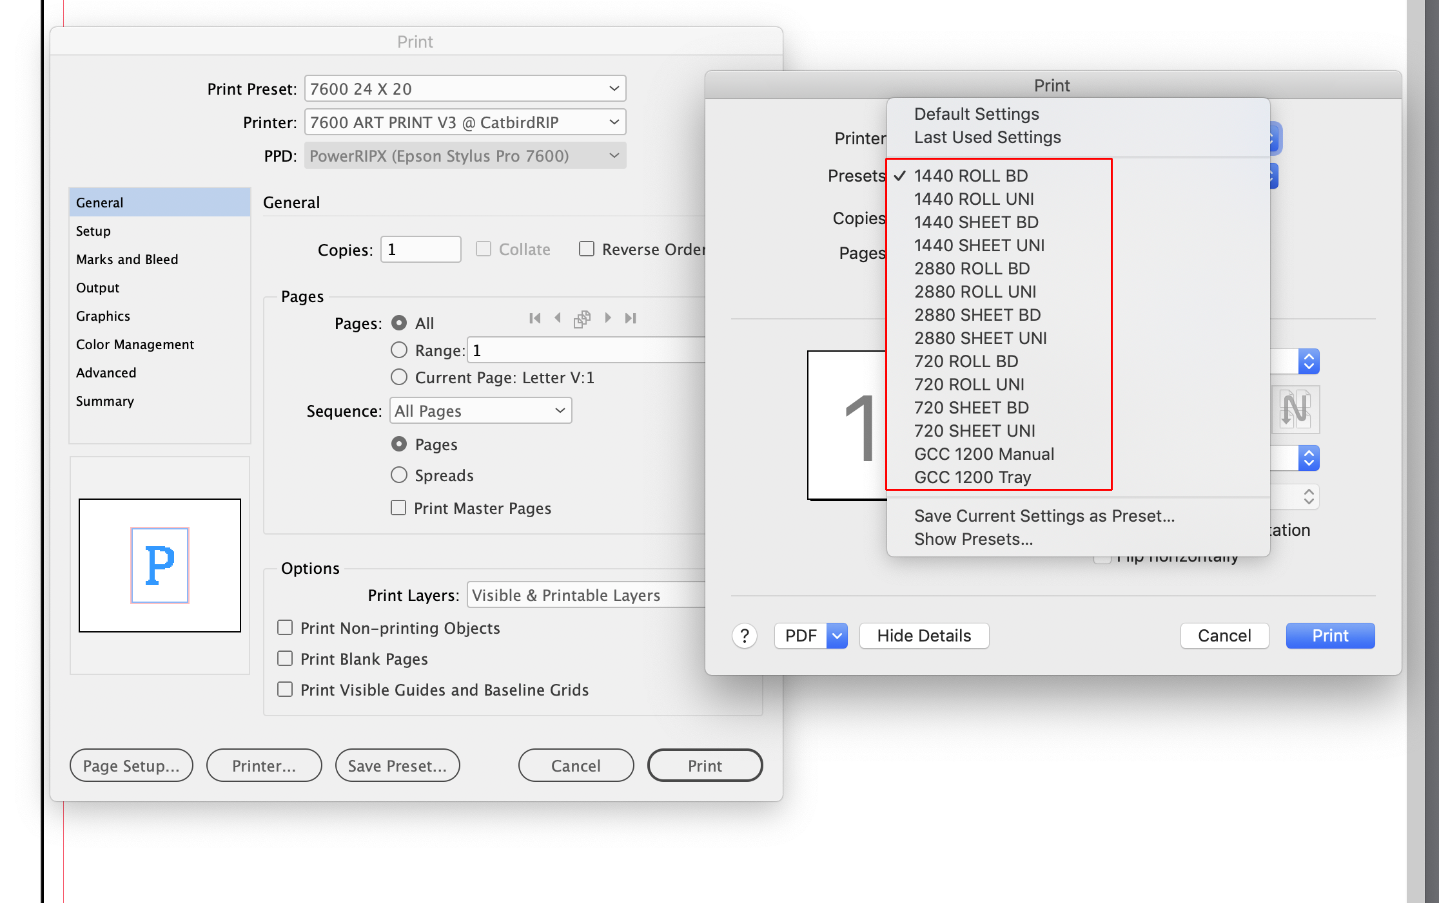This screenshot has width=1439, height=903.
Task: Click the Hide Details button
Action: coord(924,636)
